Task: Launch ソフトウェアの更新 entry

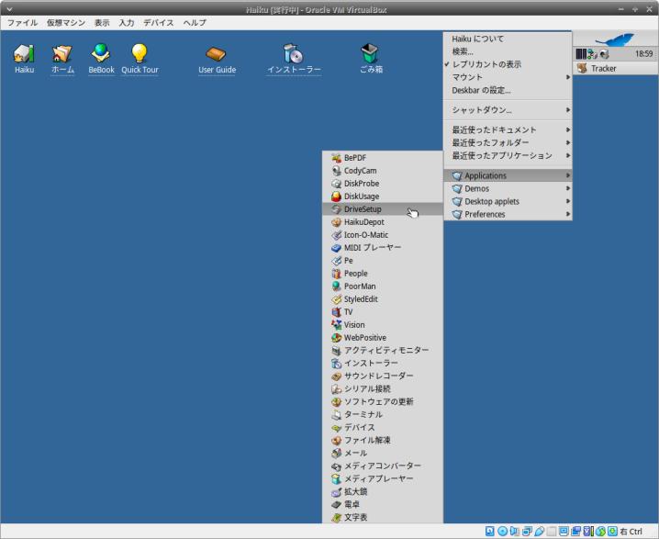Action: tap(383, 401)
